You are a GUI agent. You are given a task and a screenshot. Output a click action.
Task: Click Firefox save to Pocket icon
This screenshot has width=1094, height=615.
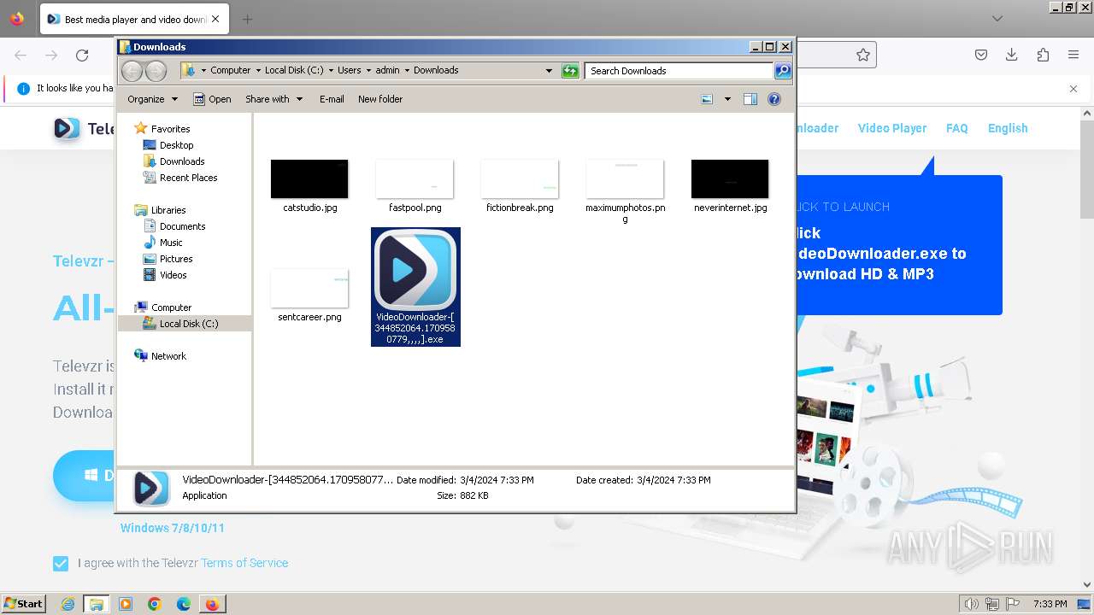pos(981,55)
